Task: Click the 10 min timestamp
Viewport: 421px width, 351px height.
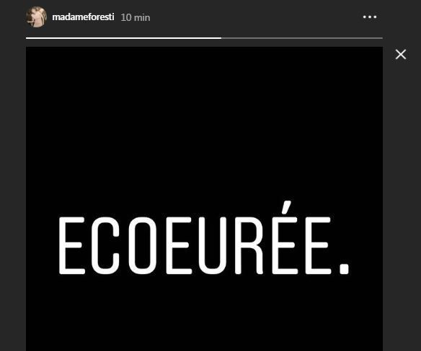Action: click(x=136, y=17)
